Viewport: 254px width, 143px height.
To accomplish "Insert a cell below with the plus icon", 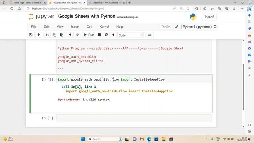I will click(x=39, y=35).
